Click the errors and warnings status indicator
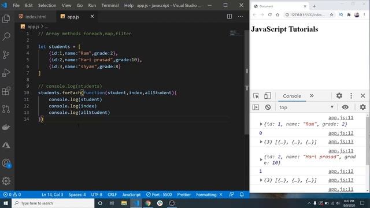 point(12,195)
